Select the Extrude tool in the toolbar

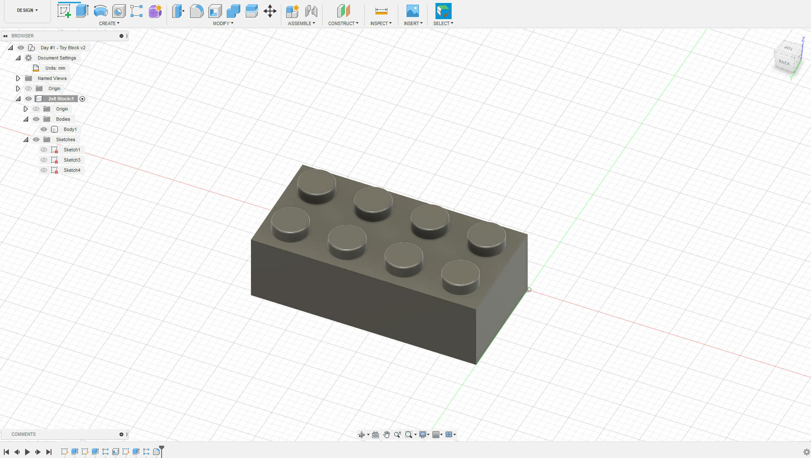(x=82, y=11)
